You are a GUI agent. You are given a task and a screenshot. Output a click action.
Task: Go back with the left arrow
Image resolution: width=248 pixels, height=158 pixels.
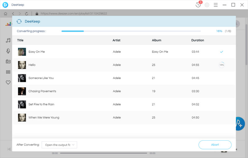[x=13, y=14]
